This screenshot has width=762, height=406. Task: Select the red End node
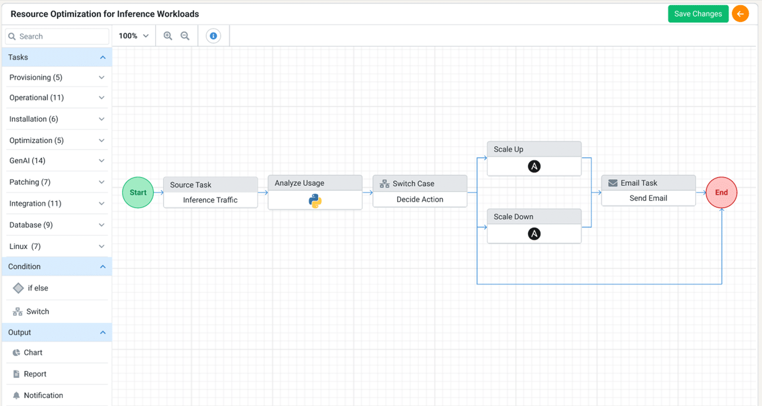721,193
